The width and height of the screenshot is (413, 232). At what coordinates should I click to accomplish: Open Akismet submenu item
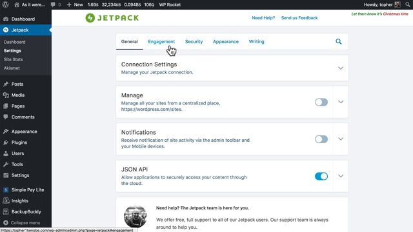[x=12, y=68]
